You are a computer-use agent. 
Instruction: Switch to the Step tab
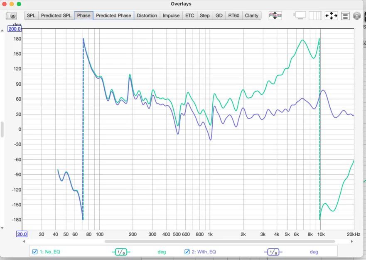point(205,16)
